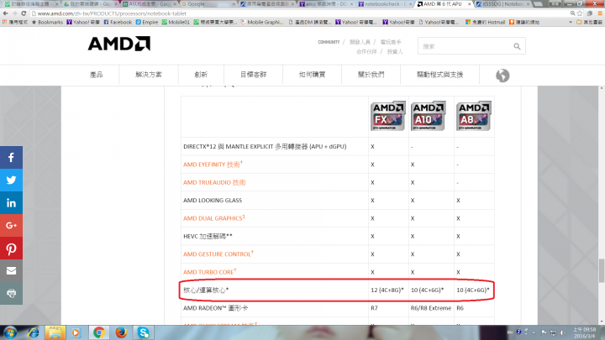Share page via Pinterest sidebar icon

click(x=11, y=248)
